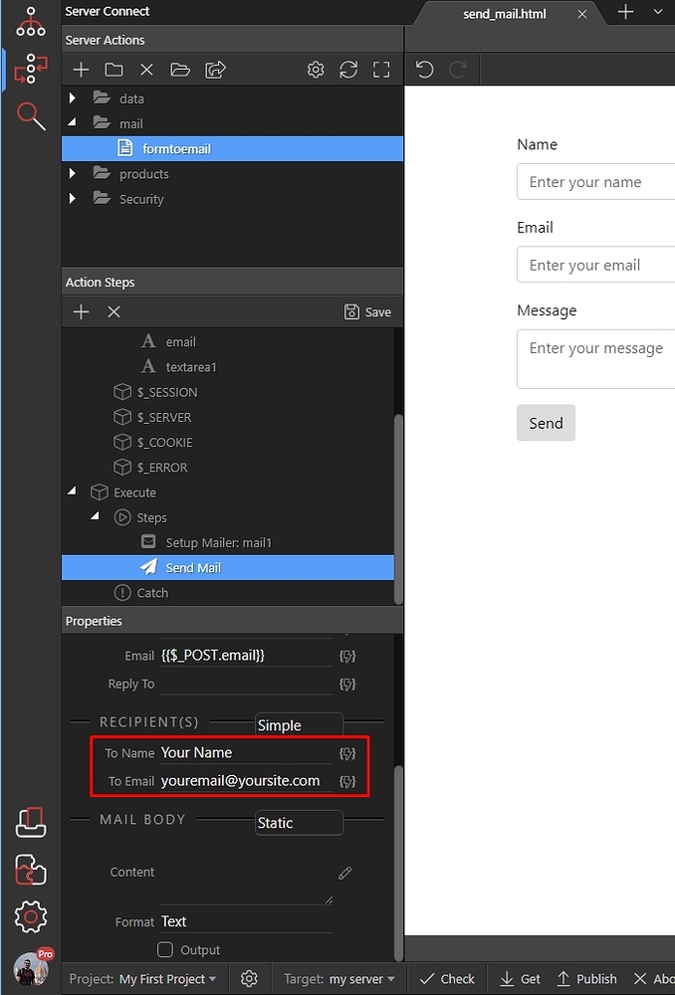Open the Project dropdown in status bar

[142, 979]
